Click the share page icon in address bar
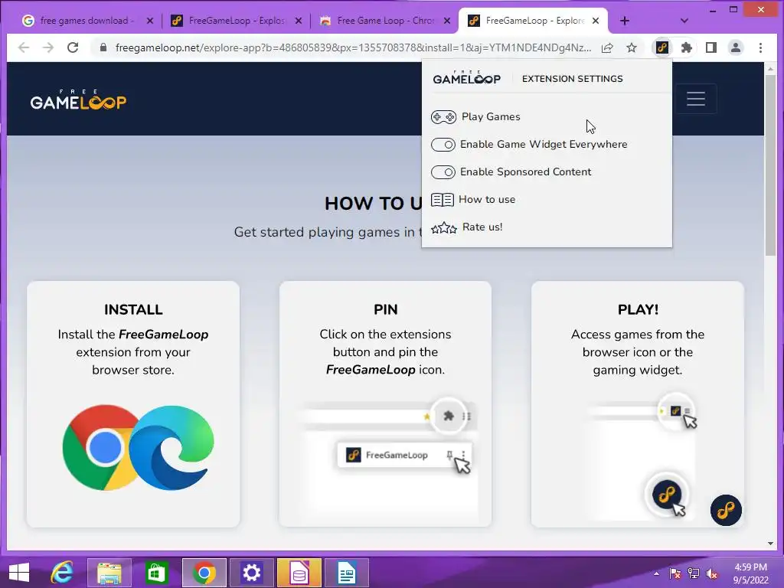The width and height of the screenshot is (784, 588). tap(607, 47)
